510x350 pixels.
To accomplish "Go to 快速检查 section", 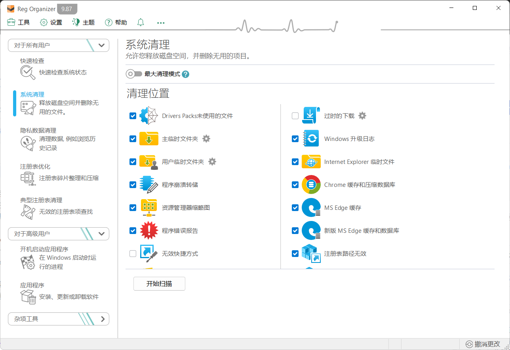I will pyautogui.click(x=32, y=61).
